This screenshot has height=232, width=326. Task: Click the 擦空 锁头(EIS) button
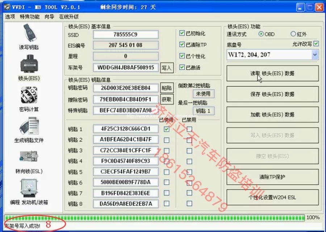click(x=272, y=156)
